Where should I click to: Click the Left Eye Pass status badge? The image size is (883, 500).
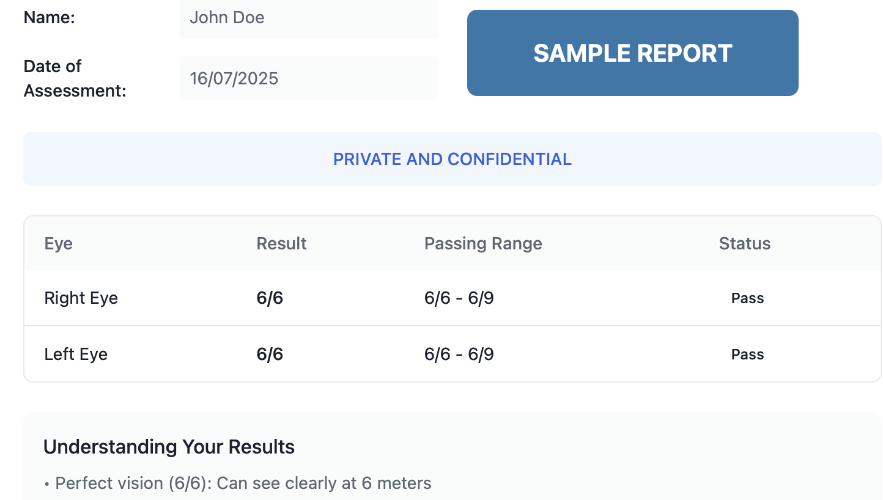coord(747,355)
